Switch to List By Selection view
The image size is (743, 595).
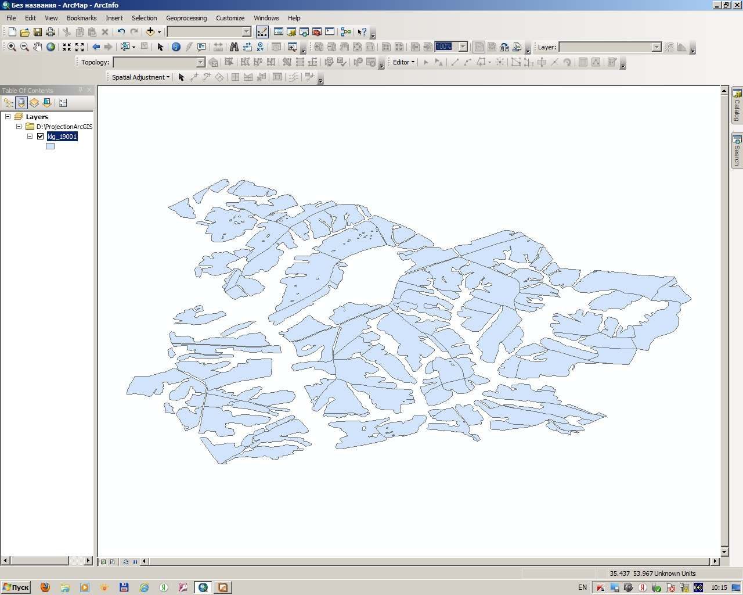pos(47,103)
